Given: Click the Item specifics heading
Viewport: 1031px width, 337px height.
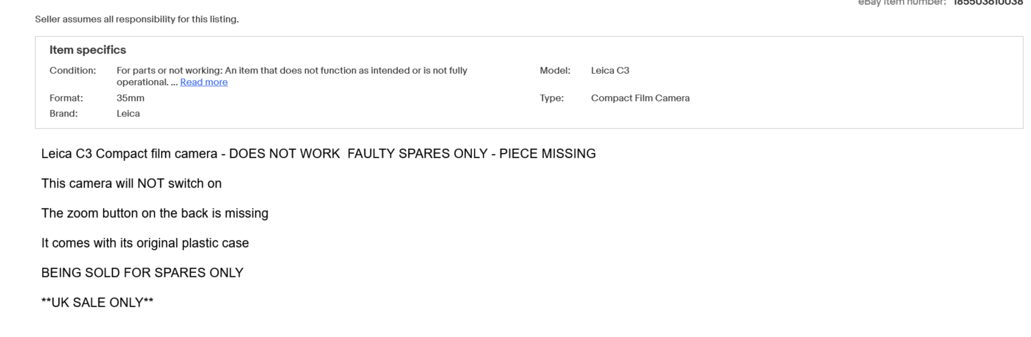Looking at the screenshot, I should (x=87, y=50).
